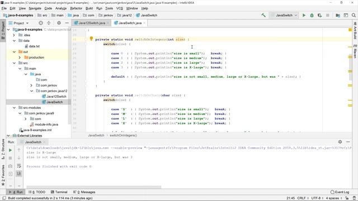Image resolution: width=358 pixels, height=201 pixels.
Task: Select data.txt in project tree
Action: [x=34, y=46]
